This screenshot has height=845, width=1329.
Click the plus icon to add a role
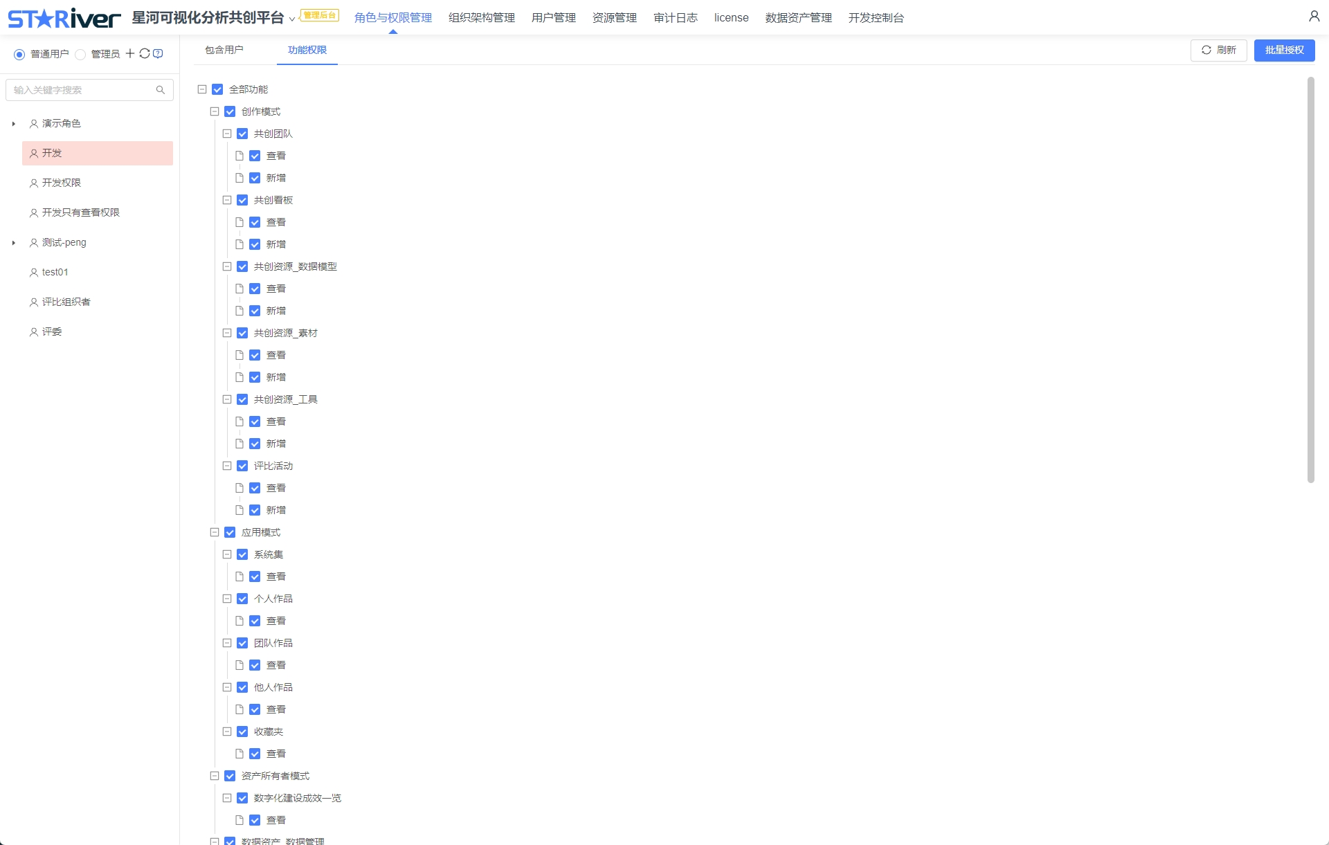(x=130, y=53)
